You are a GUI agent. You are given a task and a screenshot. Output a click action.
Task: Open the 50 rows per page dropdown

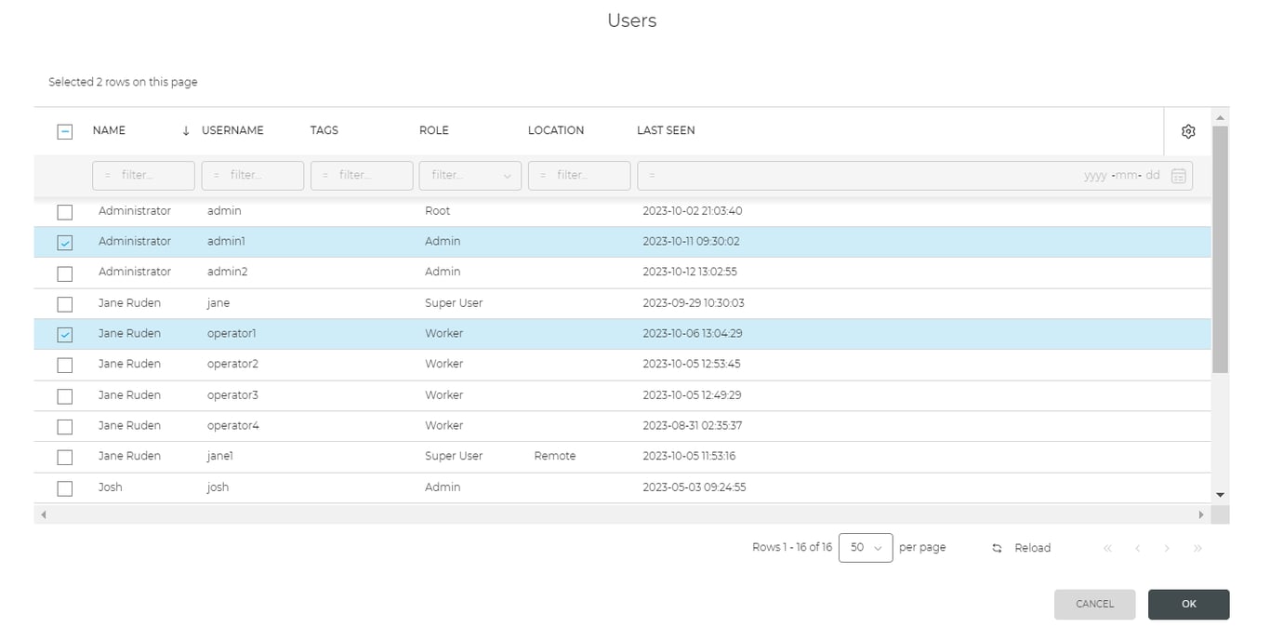tap(866, 548)
